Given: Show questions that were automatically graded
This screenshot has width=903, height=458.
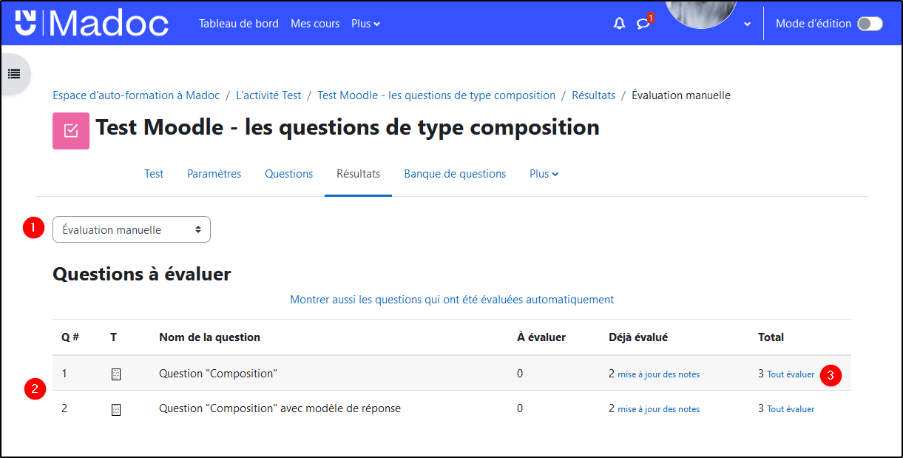Looking at the screenshot, I should point(452,300).
